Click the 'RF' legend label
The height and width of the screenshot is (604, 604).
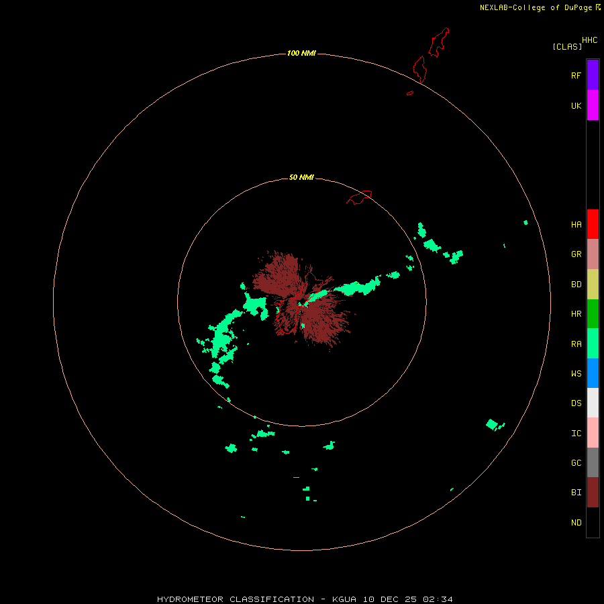click(576, 75)
